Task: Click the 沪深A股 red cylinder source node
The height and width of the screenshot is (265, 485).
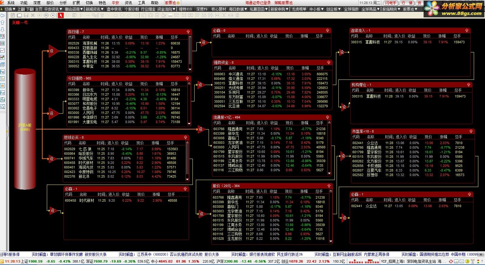Action: (25, 129)
